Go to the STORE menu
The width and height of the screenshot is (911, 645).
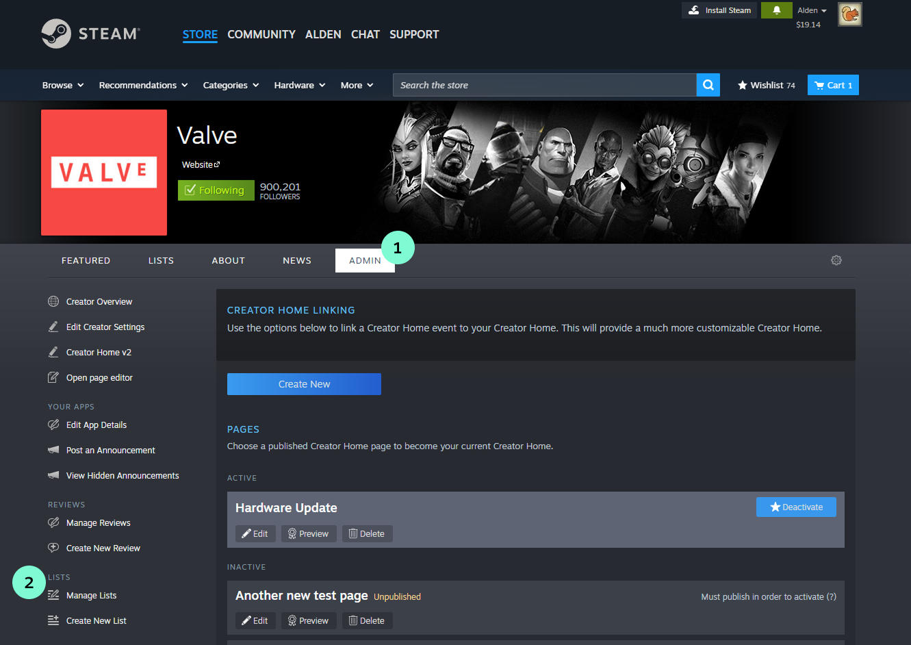pyautogui.click(x=200, y=34)
